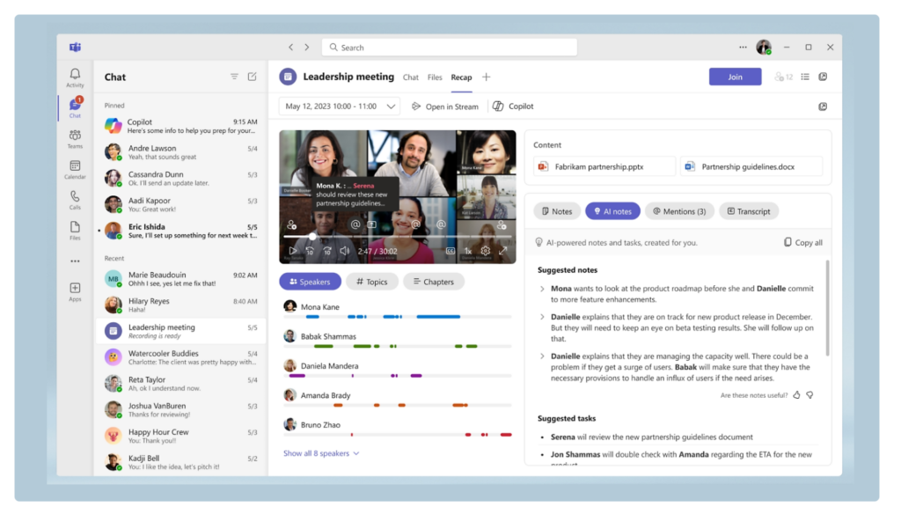
Task: Seek using the video progress slider
Action: (x=396, y=236)
